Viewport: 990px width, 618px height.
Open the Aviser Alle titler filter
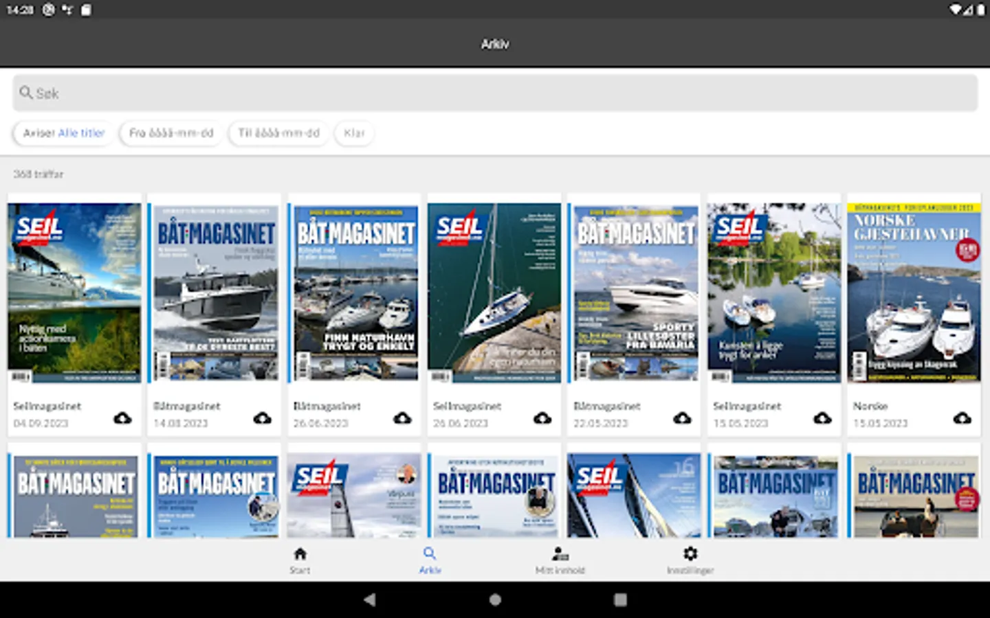click(64, 133)
